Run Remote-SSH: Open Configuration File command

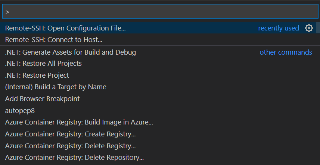coord(158,28)
